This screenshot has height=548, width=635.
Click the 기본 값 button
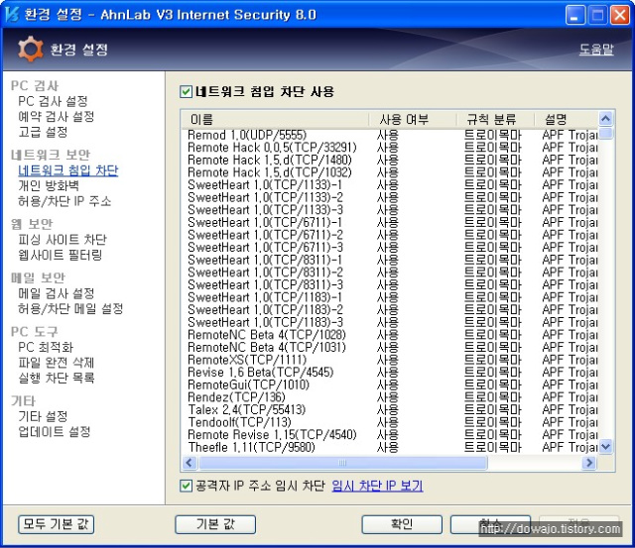tap(215, 524)
